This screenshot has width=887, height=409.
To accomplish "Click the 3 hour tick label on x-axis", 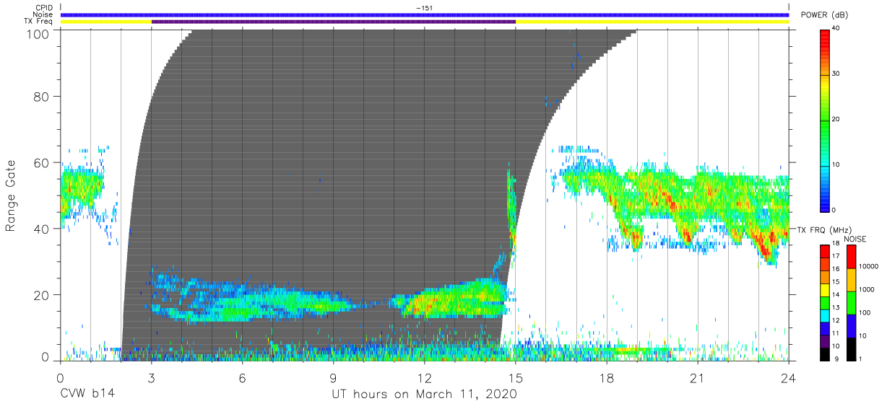I will point(151,377).
